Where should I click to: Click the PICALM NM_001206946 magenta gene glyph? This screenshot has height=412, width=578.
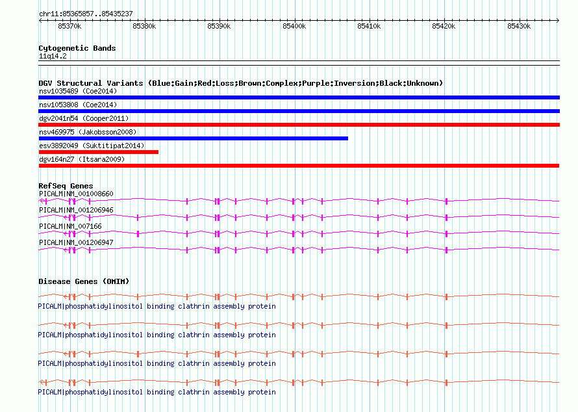tap(299, 217)
